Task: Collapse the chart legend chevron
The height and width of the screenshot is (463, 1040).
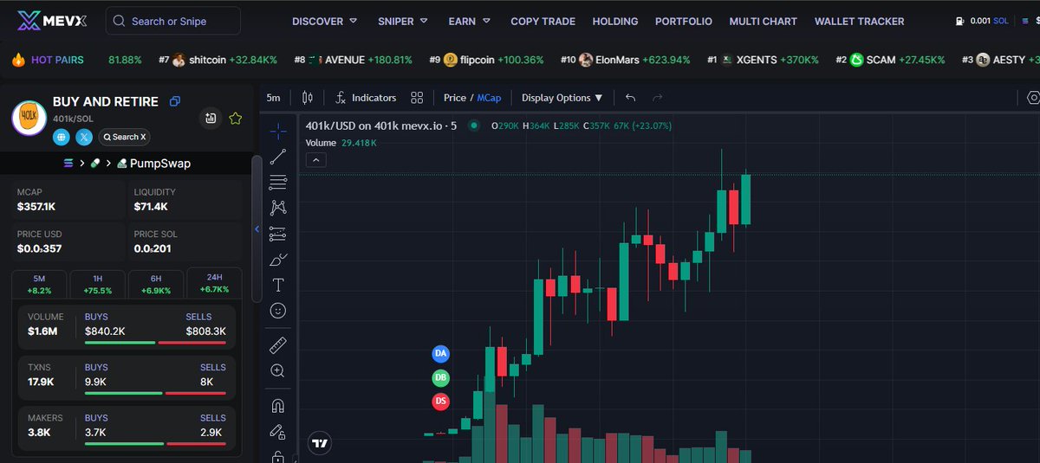Action: (316, 159)
